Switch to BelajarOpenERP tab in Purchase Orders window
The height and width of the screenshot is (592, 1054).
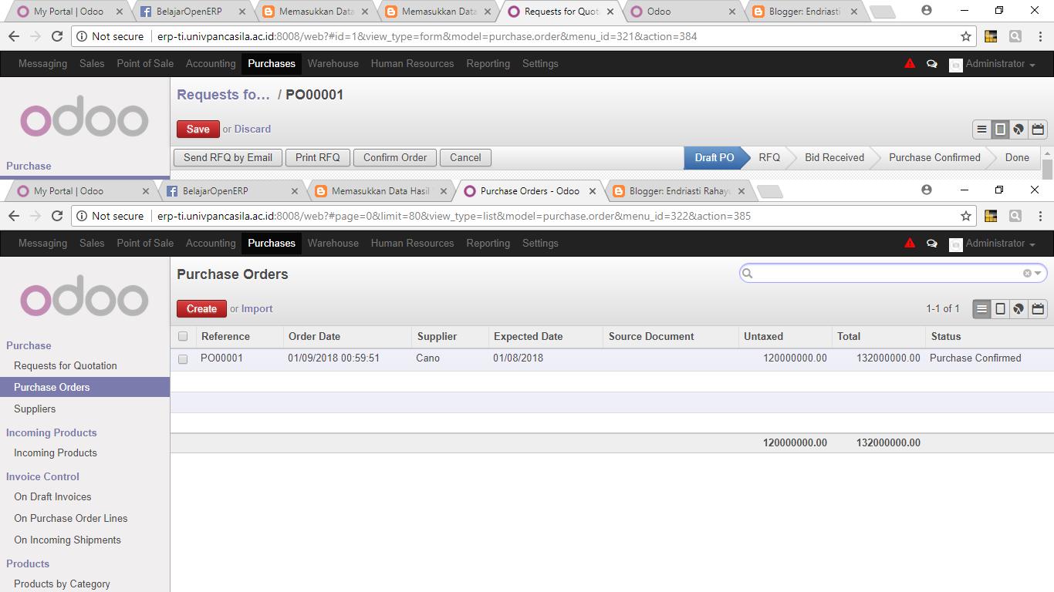pyautogui.click(x=231, y=191)
